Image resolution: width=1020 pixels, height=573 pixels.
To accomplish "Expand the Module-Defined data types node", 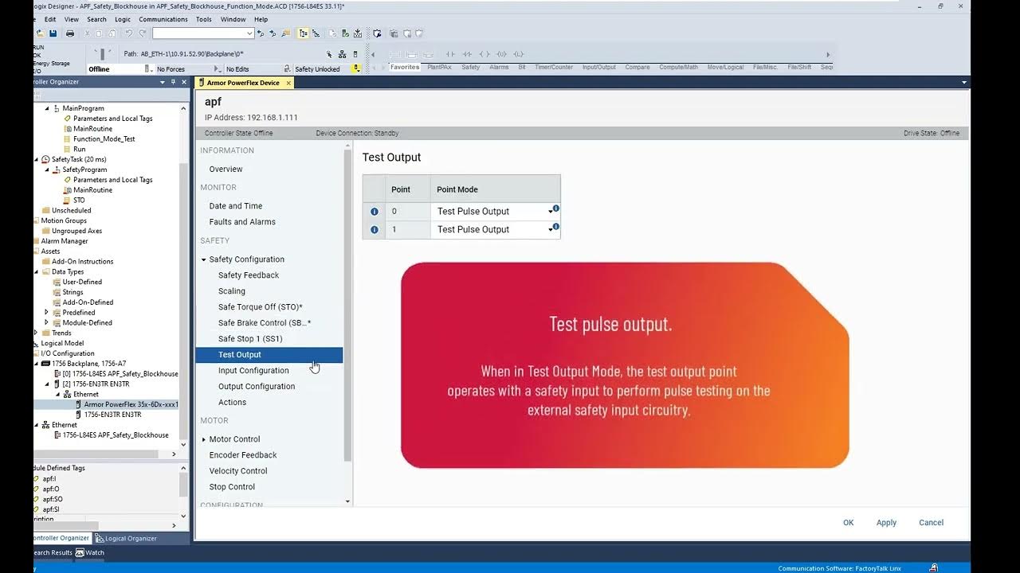I will [x=46, y=323].
